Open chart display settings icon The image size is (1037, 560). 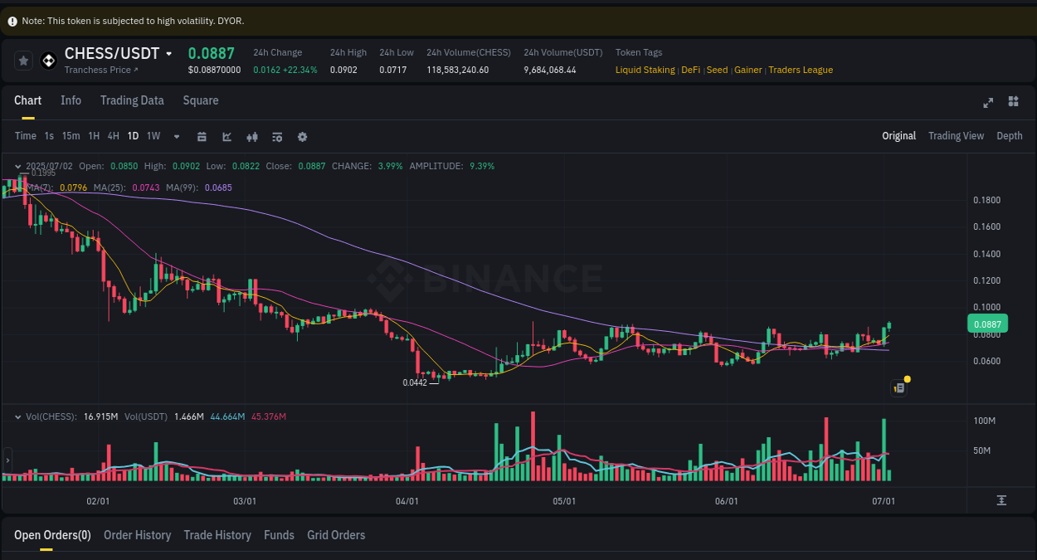tap(277, 136)
